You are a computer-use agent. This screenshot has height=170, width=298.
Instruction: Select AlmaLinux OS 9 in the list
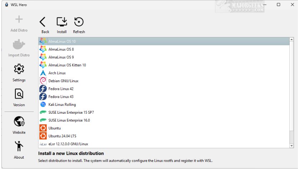[x=164, y=57]
